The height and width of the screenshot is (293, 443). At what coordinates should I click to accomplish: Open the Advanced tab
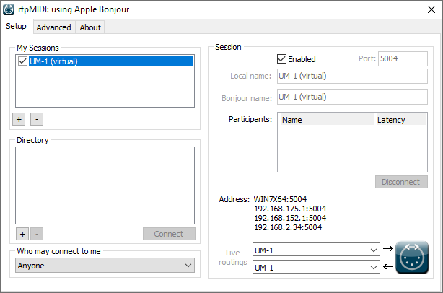click(x=53, y=27)
